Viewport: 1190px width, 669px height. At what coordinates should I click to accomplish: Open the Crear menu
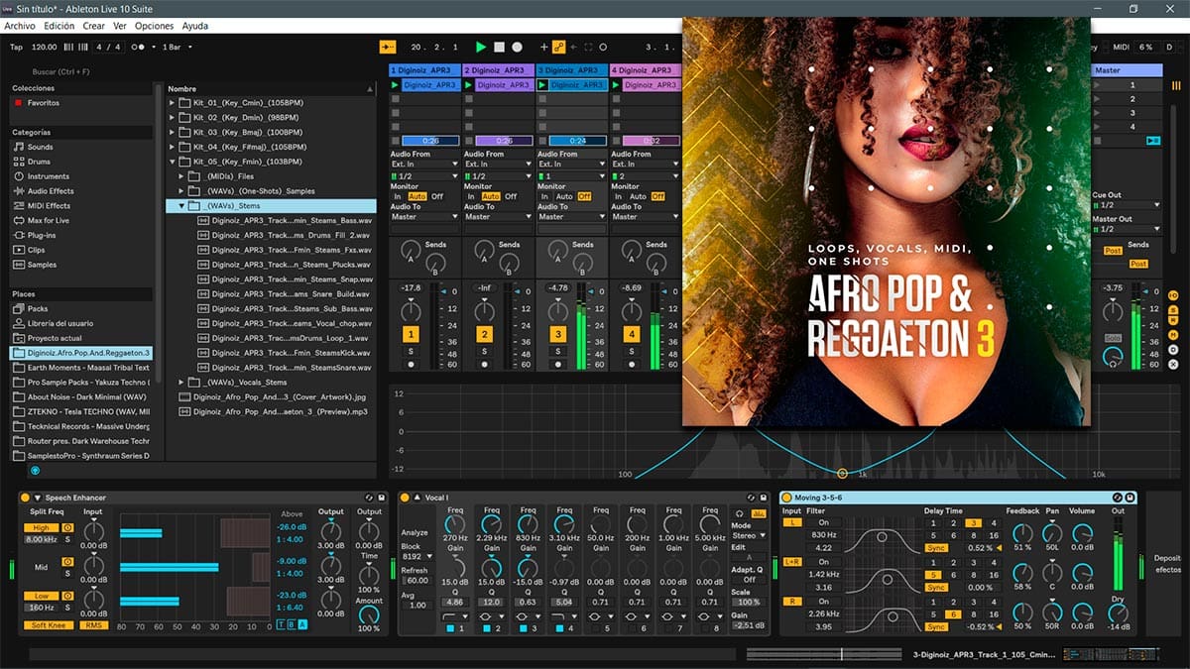pyautogui.click(x=93, y=26)
